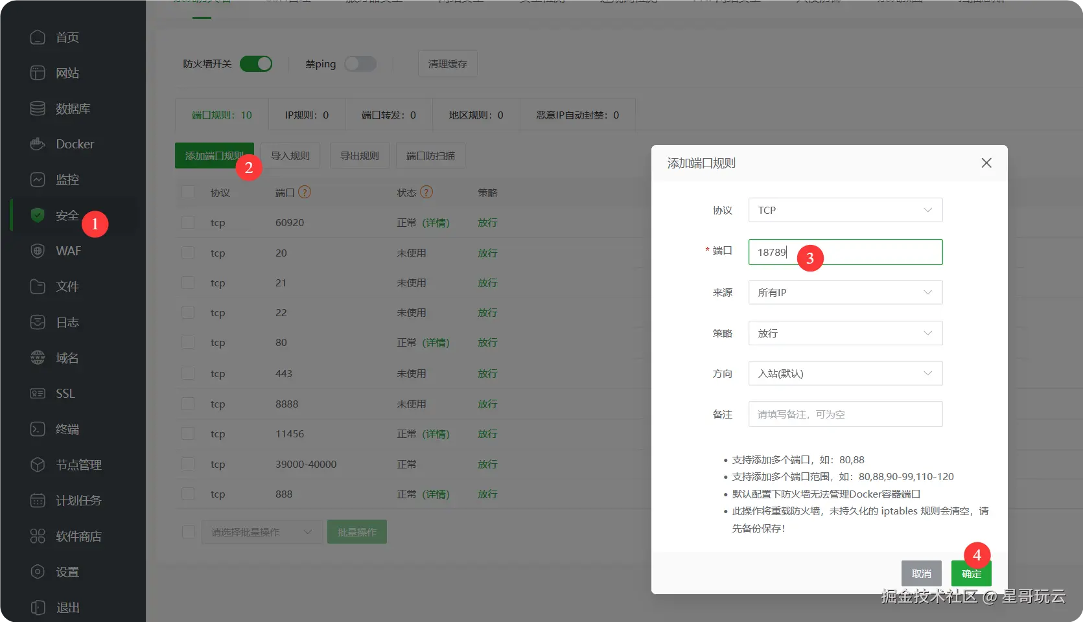Focus the 备注 remark input field
Screen dimensions: 1083x622
coord(845,414)
